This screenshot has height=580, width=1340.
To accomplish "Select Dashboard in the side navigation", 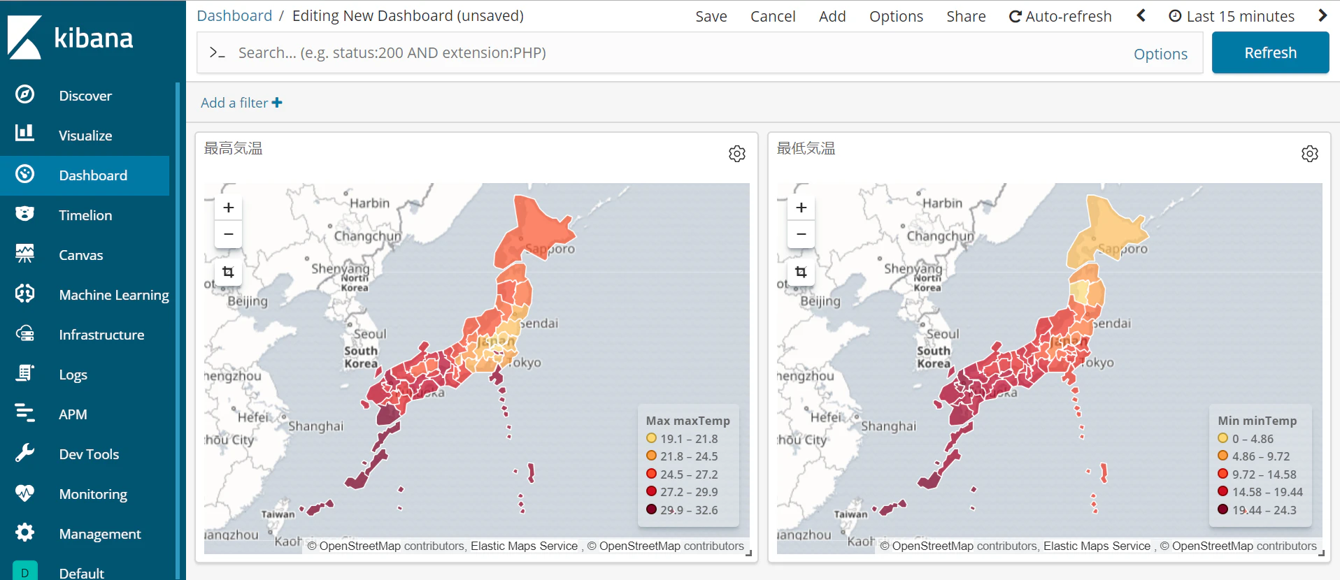I will (85, 175).
